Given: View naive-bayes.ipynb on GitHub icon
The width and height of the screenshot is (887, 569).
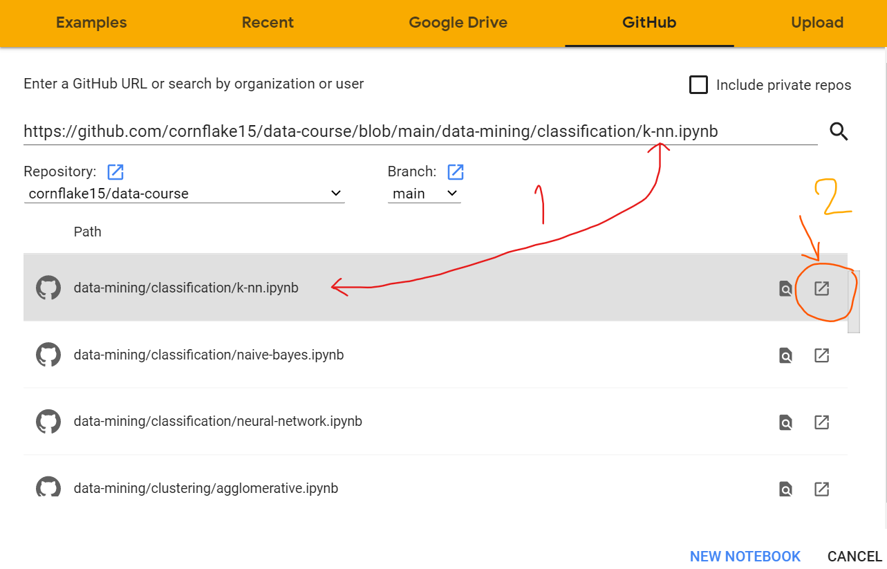Looking at the screenshot, I should pyautogui.click(x=785, y=355).
